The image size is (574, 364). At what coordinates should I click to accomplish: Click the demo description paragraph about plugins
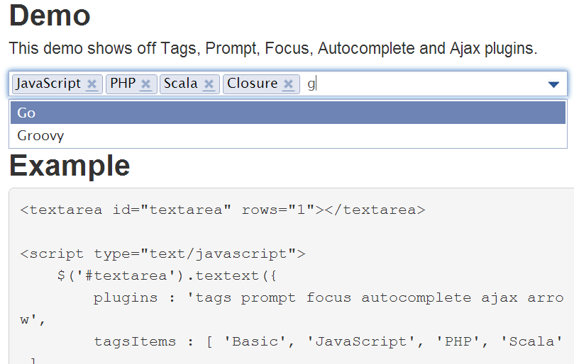coord(272,49)
